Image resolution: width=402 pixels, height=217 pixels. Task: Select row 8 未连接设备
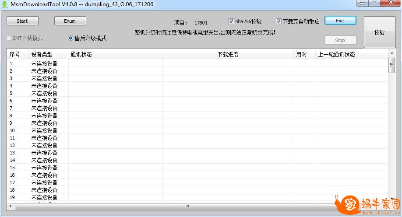197,115
